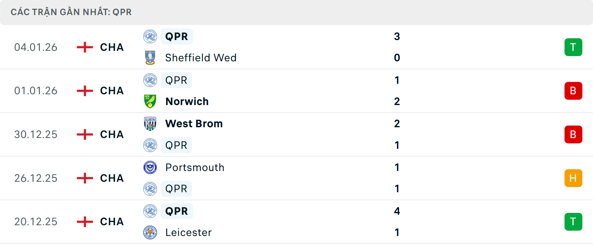Click green T badge for the Leicester match
Image resolution: width=593 pixels, height=244 pixels.
point(573,222)
